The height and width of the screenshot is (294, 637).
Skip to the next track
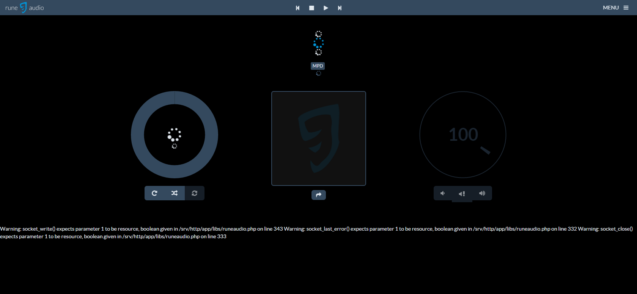(340, 8)
